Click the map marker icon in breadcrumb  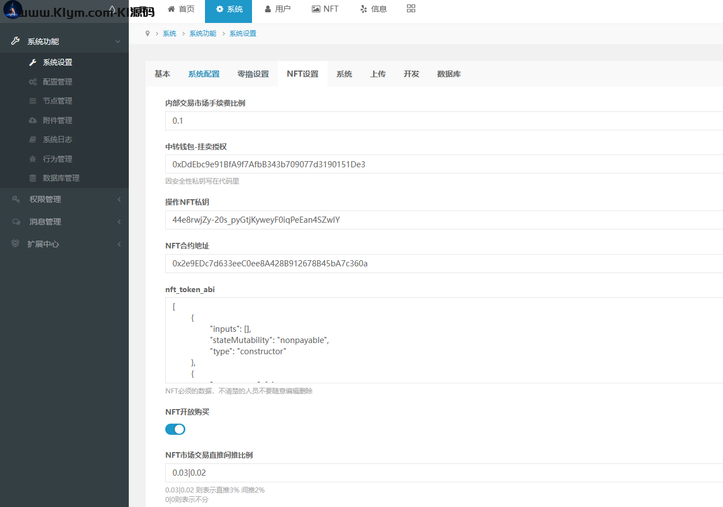tap(148, 34)
